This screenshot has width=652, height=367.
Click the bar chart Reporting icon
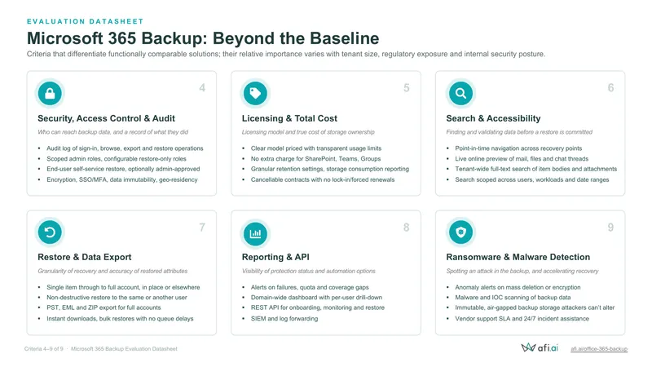click(255, 233)
